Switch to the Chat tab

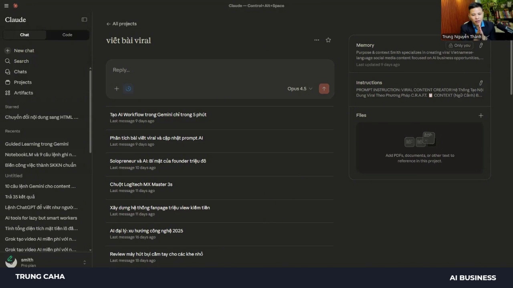(x=24, y=35)
